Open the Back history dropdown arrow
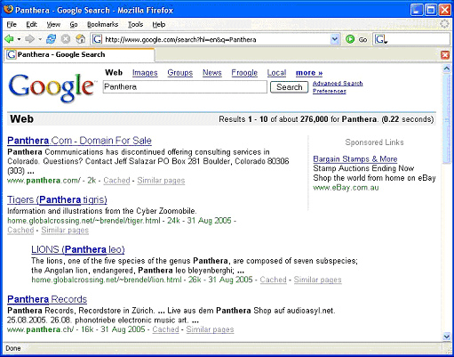Viewport: 454px width, 357px height. pos(19,39)
